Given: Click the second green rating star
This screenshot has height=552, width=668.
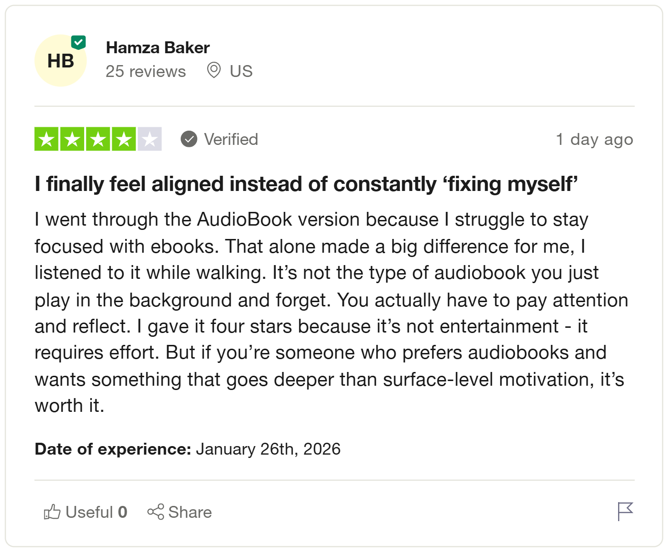Looking at the screenshot, I should click(72, 139).
